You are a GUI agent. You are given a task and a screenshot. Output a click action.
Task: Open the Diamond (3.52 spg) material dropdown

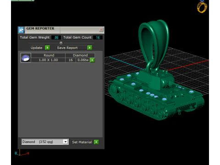click(45, 142)
